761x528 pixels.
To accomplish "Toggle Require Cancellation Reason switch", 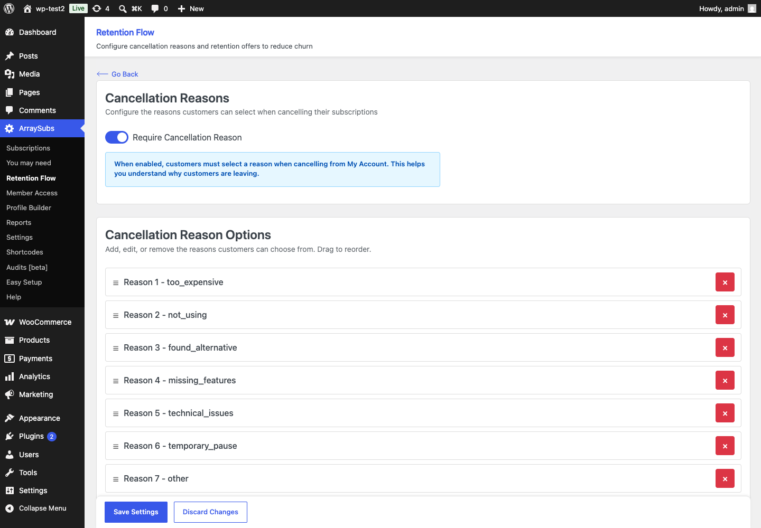I will [x=117, y=137].
